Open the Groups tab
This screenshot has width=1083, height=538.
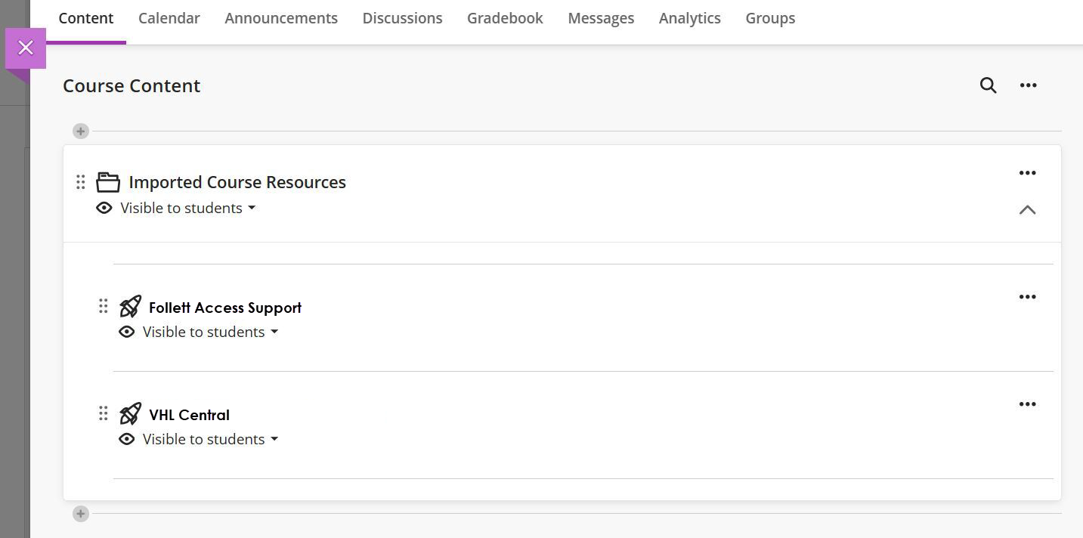(x=770, y=18)
